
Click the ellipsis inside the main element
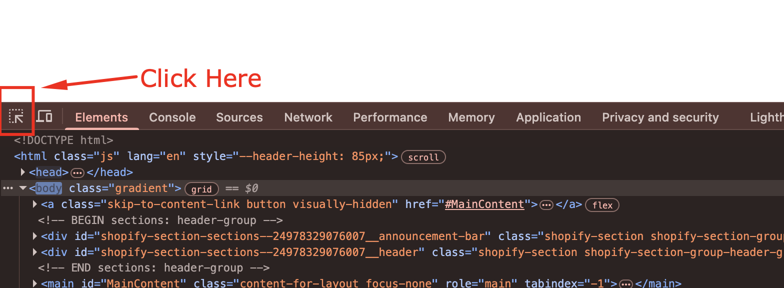[625, 284]
